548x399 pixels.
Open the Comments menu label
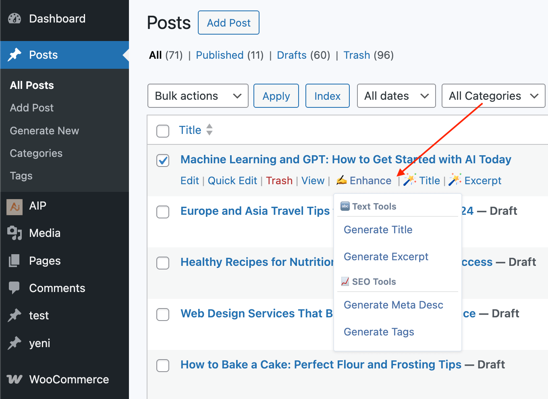57,288
